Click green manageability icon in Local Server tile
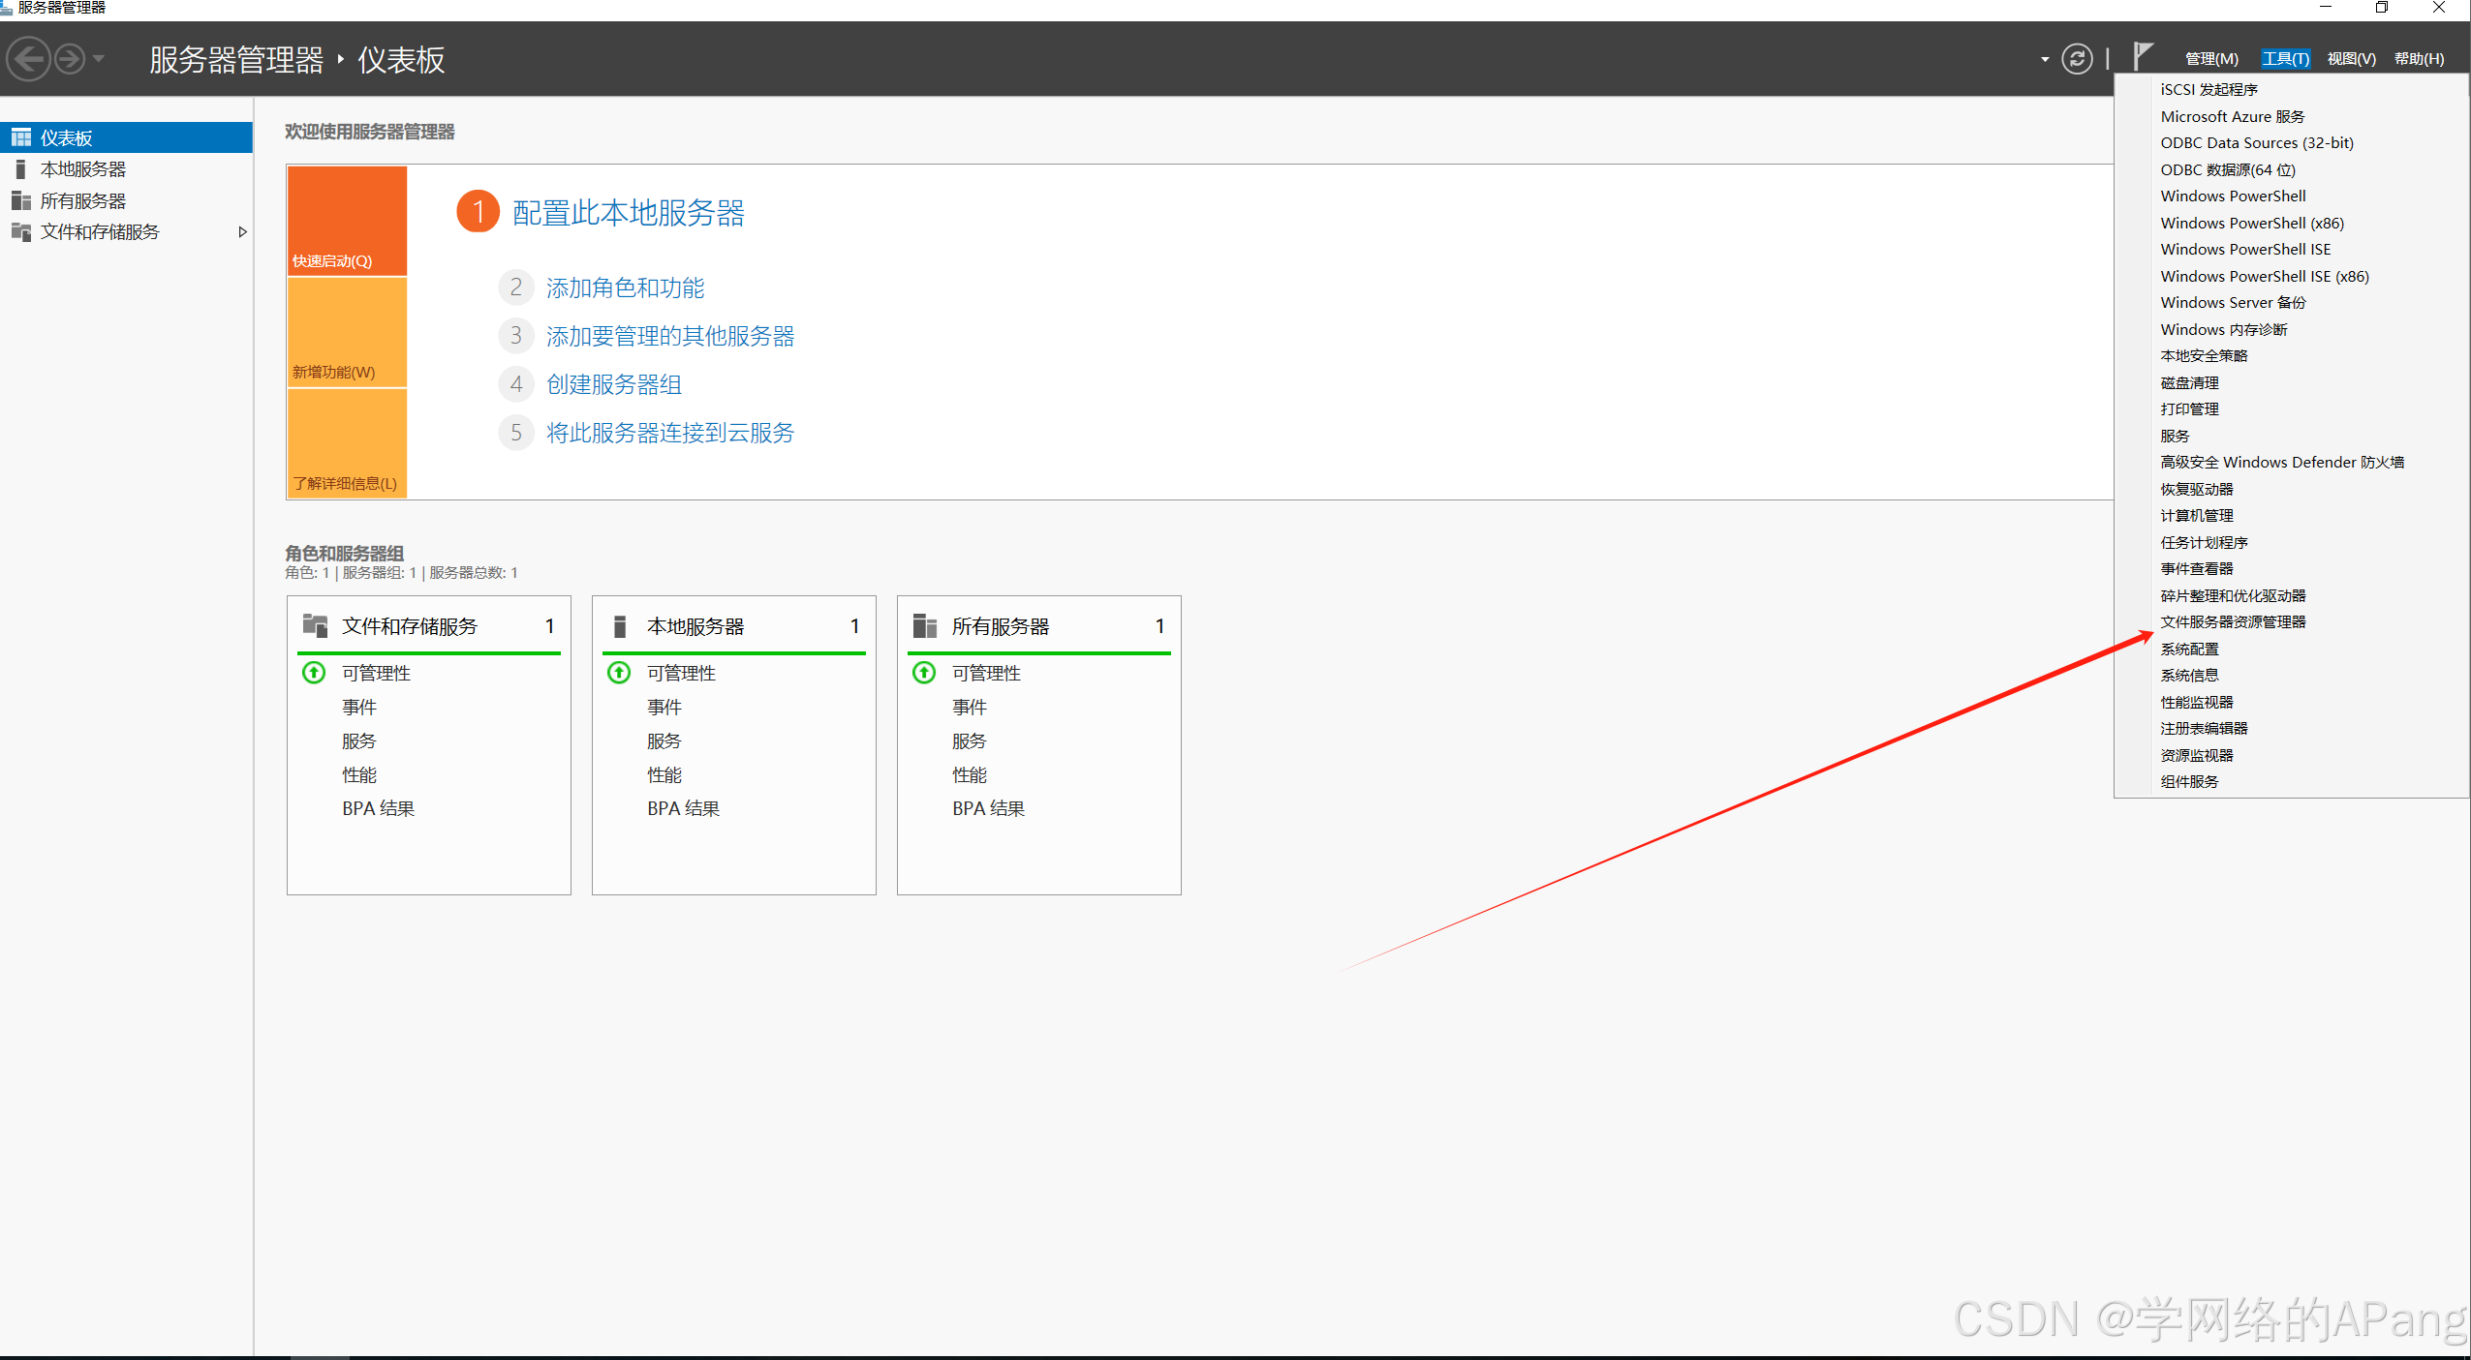This screenshot has width=2471, height=1360. [619, 673]
